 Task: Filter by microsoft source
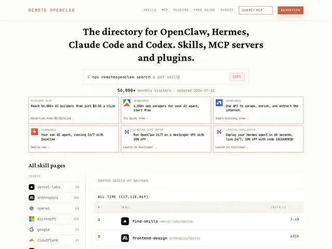(54, 219)
